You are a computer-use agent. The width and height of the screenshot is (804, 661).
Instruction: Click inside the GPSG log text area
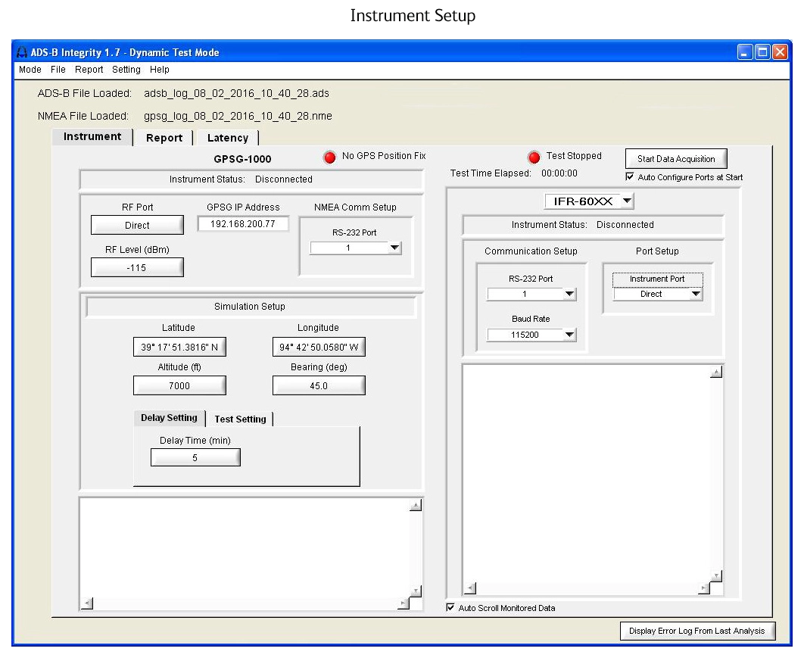[x=245, y=547]
